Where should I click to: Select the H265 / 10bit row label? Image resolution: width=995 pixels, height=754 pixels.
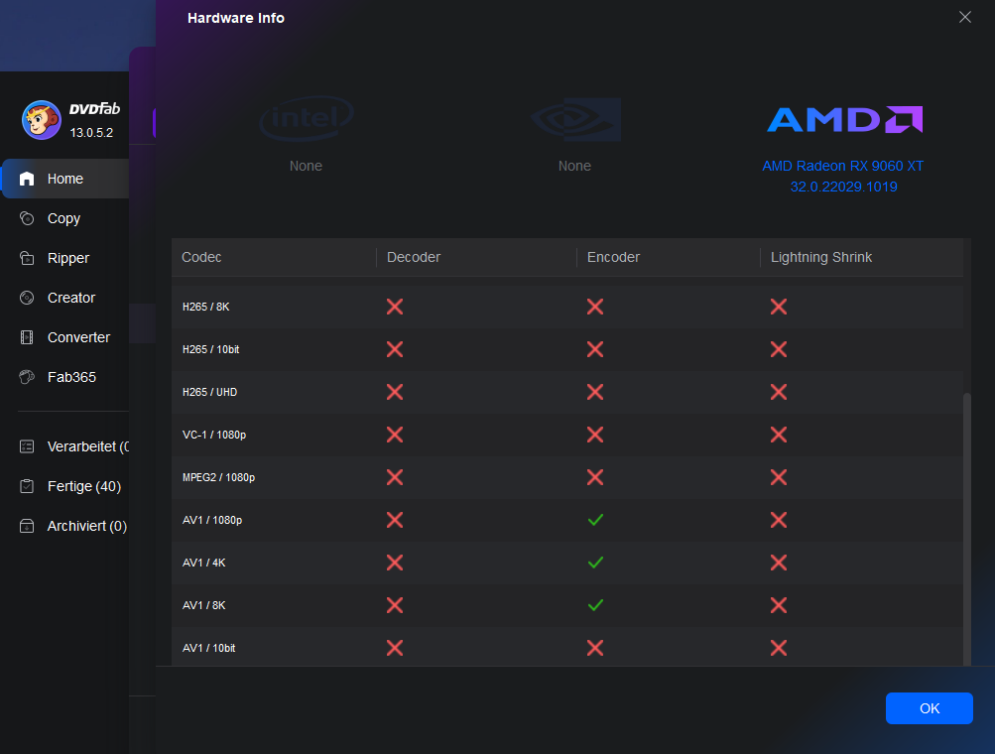pyautogui.click(x=210, y=349)
